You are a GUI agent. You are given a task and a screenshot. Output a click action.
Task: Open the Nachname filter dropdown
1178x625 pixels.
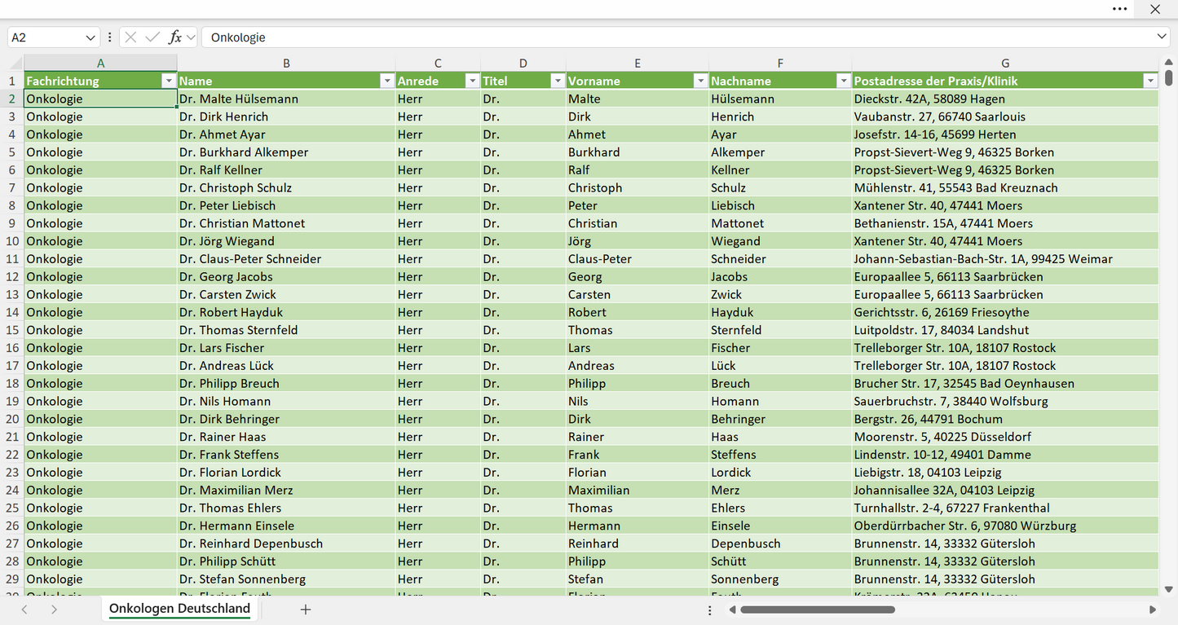coord(843,81)
